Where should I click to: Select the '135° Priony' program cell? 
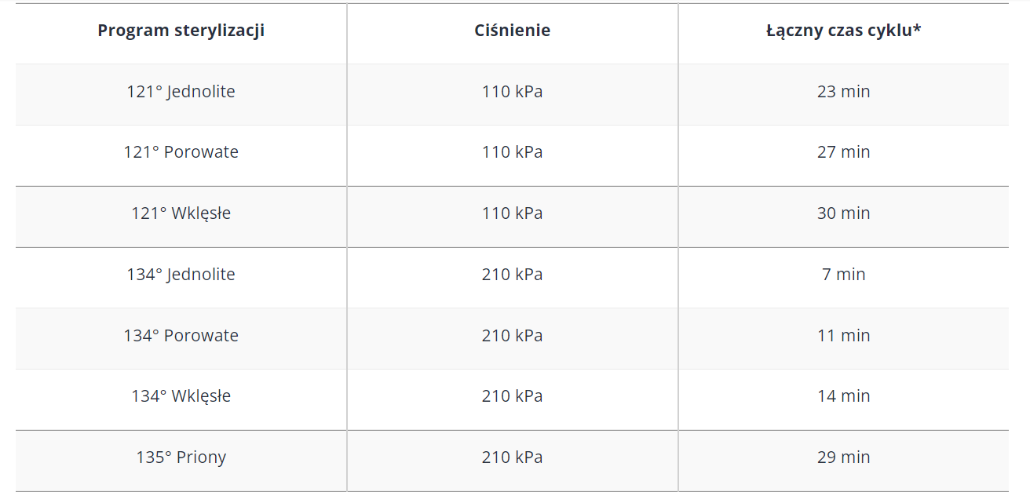(181, 457)
